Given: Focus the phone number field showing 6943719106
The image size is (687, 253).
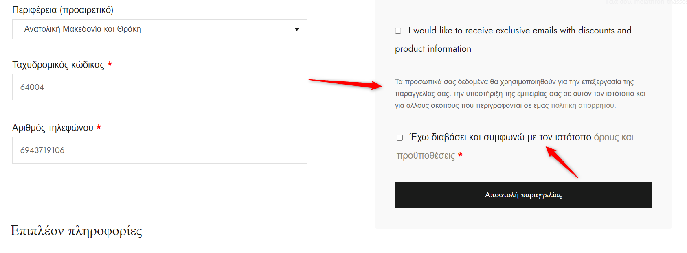Looking at the screenshot, I should click(x=159, y=150).
